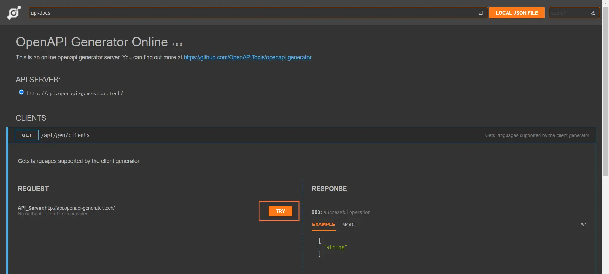Click the No Authentication Token provided text
Image resolution: width=609 pixels, height=274 pixels.
click(x=53, y=214)
